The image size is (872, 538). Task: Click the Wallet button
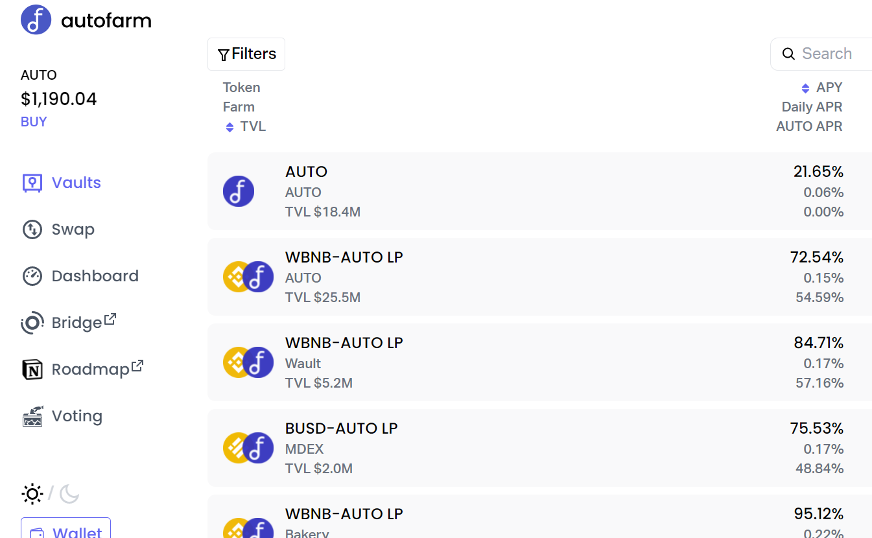click(65, 528)
